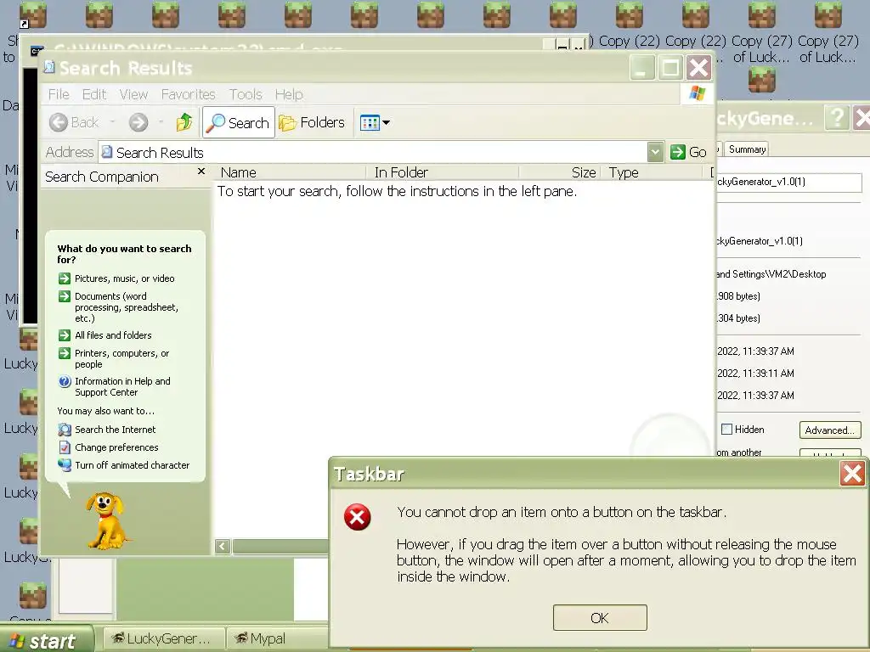Screen dimensions: 870x652
Task: Open the Back history dropdown arrow
Action: tap(113, 122)
